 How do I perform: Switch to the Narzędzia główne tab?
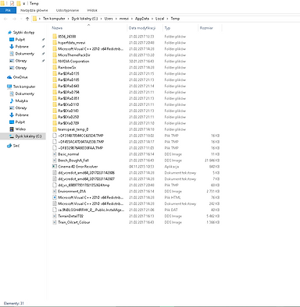pyautogui.click(x=34, y=10)
